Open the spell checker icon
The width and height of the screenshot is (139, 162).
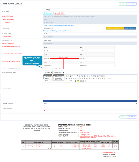tap(85, 76)
